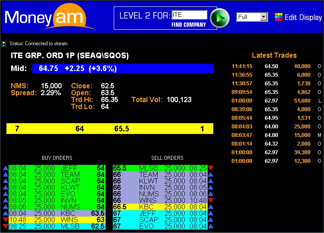324x233 pixels.
Task: Click the yellow best bid offer bar
Action: coord(110,129)
